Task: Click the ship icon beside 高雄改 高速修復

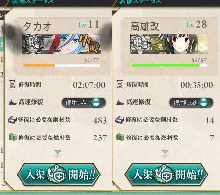Action: pyautogui.click(x=120, y=102)
